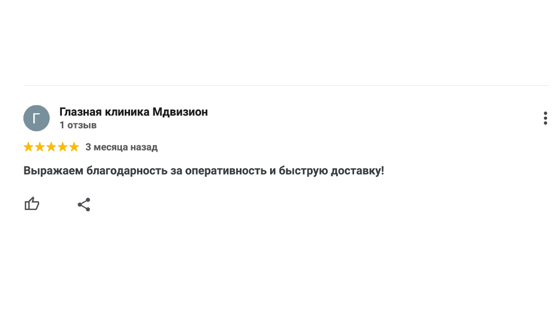Like the review with thumbs-up icon
Screen dimensions: 560x315
click(32, 204)
